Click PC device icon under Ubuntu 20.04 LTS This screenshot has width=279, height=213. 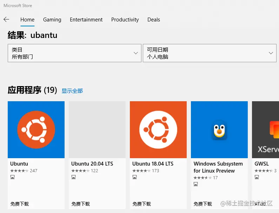pos(73,177)
